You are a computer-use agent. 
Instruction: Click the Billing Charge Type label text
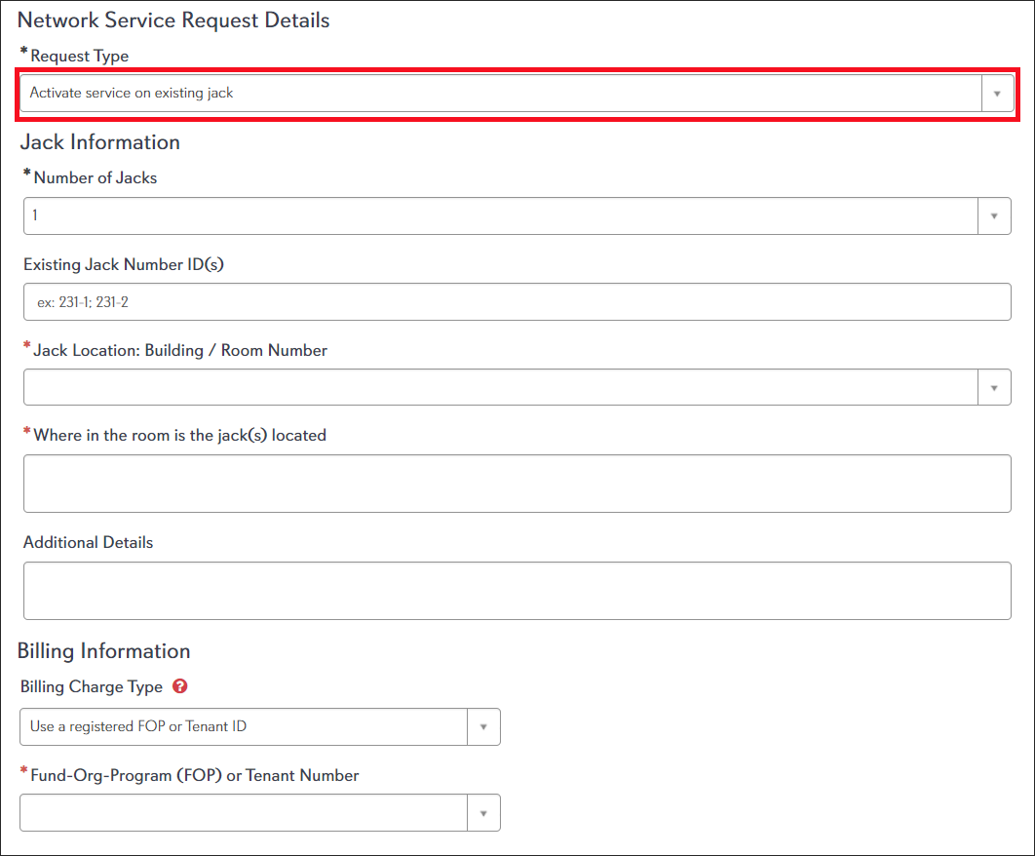(x=92, y=686)
